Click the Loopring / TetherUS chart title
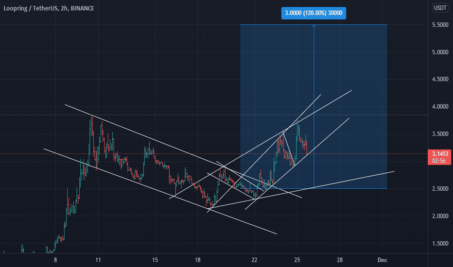 (49, 8)
